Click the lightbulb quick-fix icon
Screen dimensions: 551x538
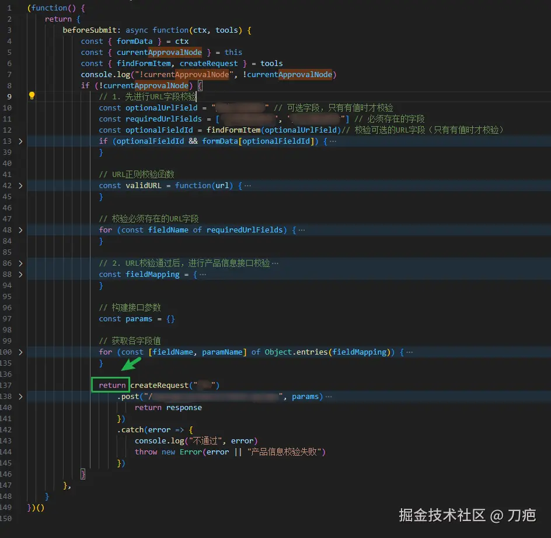point(32,96)
